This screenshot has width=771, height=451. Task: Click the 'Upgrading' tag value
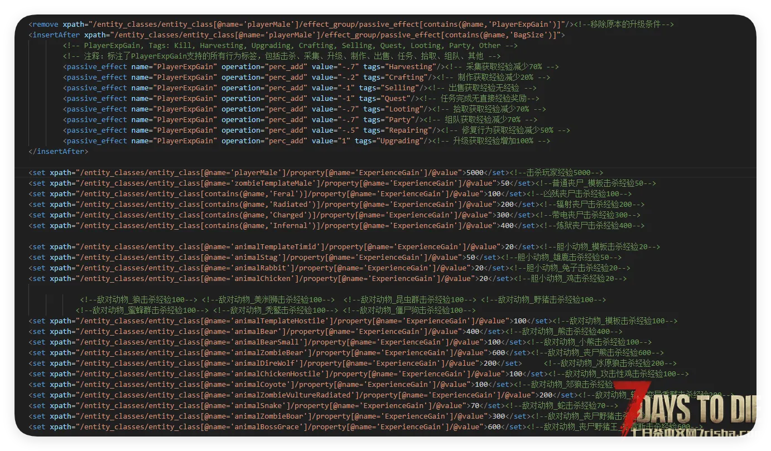point(398,141)
